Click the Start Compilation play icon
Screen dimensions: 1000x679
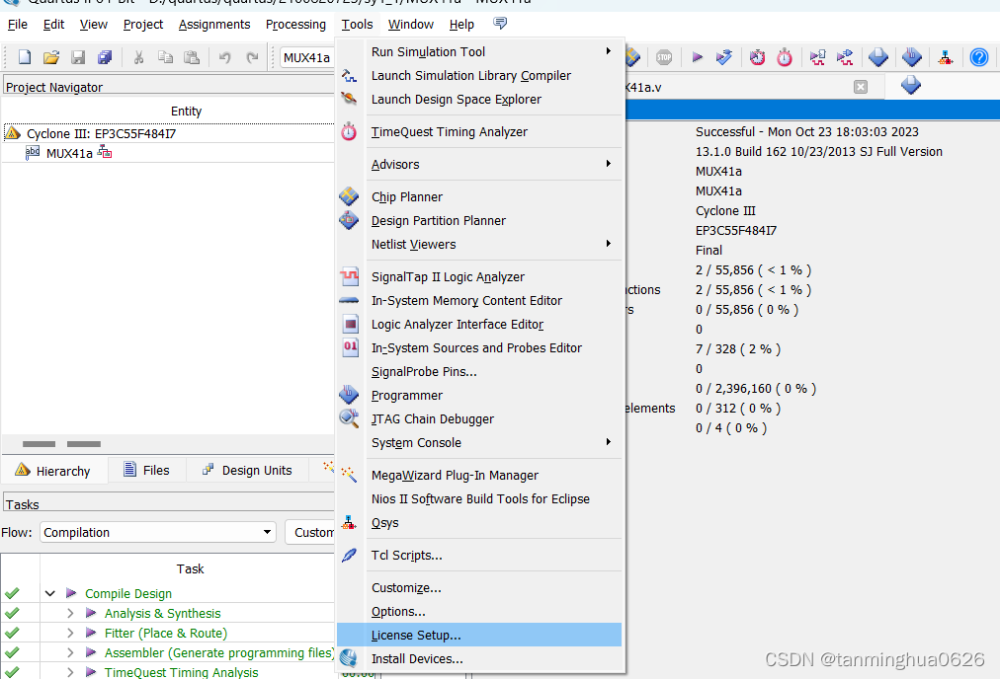click(697, 57)
